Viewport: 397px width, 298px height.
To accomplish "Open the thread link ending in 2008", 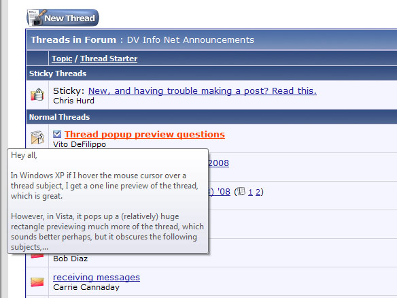I will coord(218,163).
